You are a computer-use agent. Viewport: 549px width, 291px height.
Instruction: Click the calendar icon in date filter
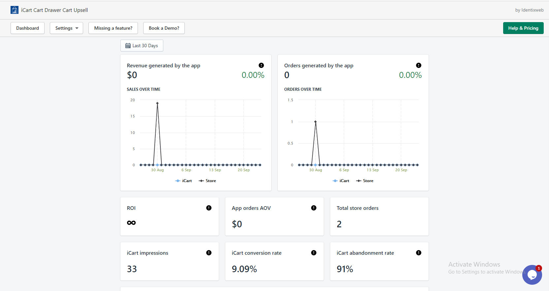[128, 46]
